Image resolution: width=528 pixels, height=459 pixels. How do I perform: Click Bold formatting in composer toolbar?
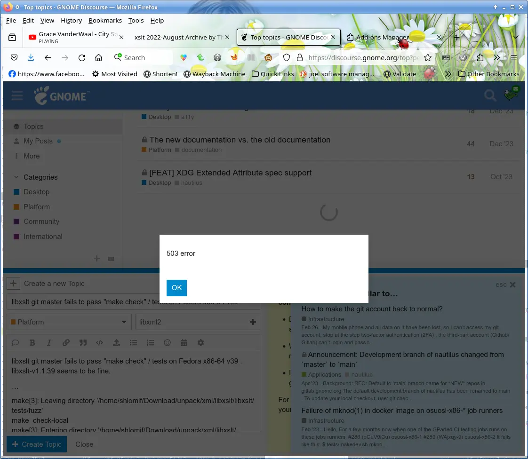point(32,343)
